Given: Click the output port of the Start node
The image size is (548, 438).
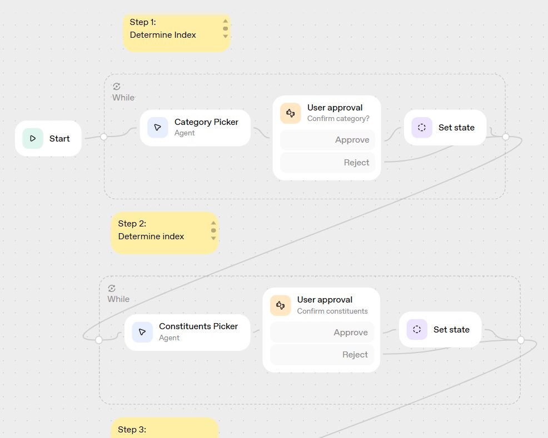Looking at the screenshot, I should click(104, 137).
